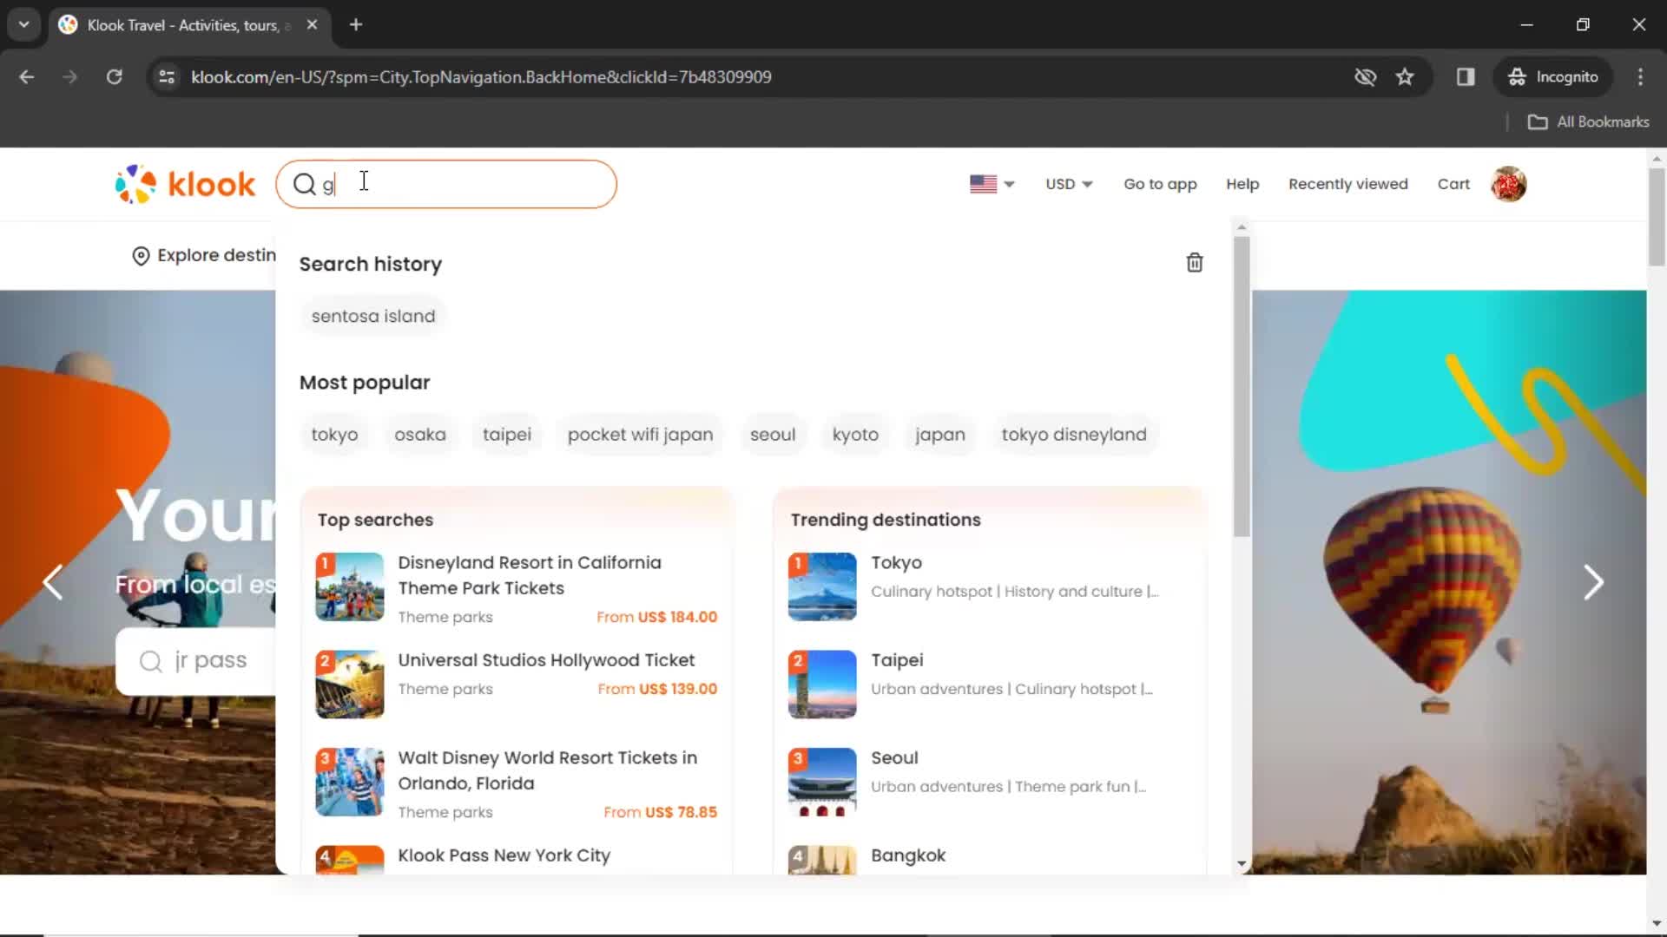Select osaka popular search chip
The image size is (1667, 937).
(420, 435)
